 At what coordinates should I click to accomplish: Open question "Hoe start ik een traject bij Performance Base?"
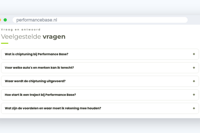coord(100,95)
